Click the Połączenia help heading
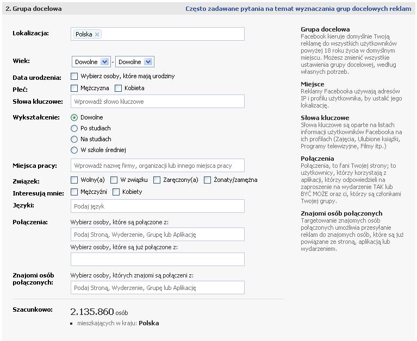 pyautogui.click(x=318, y=159)
